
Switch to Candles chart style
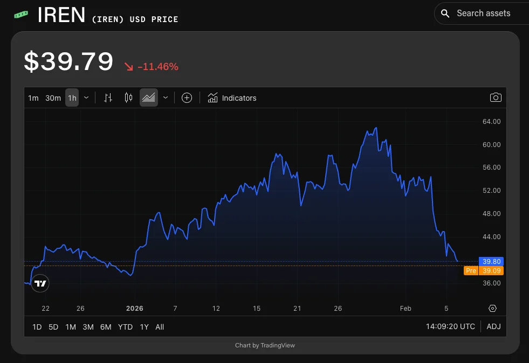click(128, 97)
